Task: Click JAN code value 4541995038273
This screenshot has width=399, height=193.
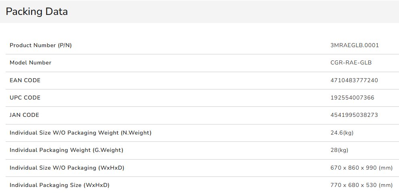Action: click(354, 115)
